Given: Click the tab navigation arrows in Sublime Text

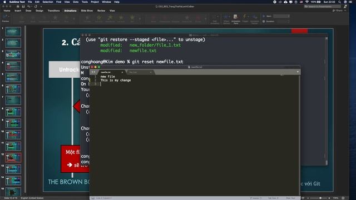Looking at the screenshot, I should click(x=93, y=72).
